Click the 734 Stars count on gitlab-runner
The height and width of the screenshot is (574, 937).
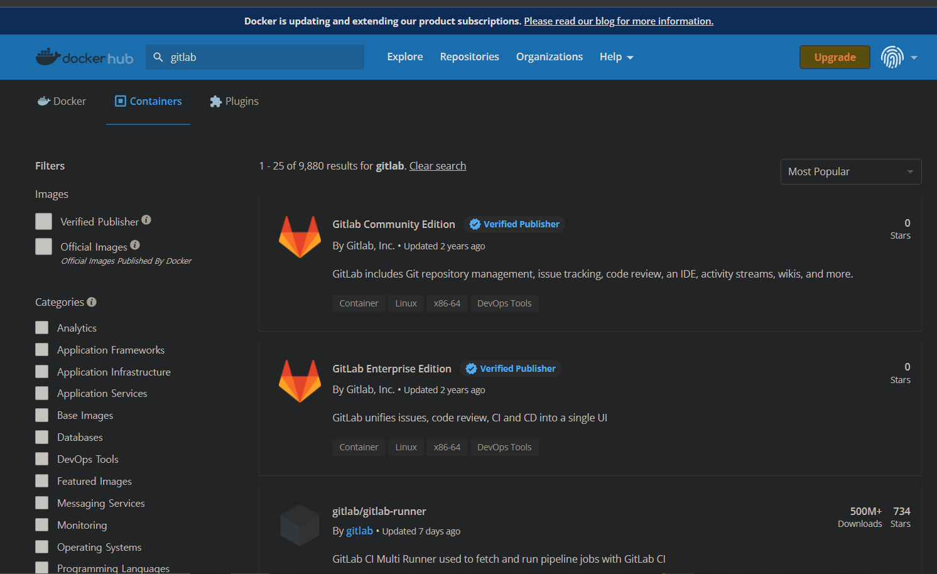tap(901, 517)
